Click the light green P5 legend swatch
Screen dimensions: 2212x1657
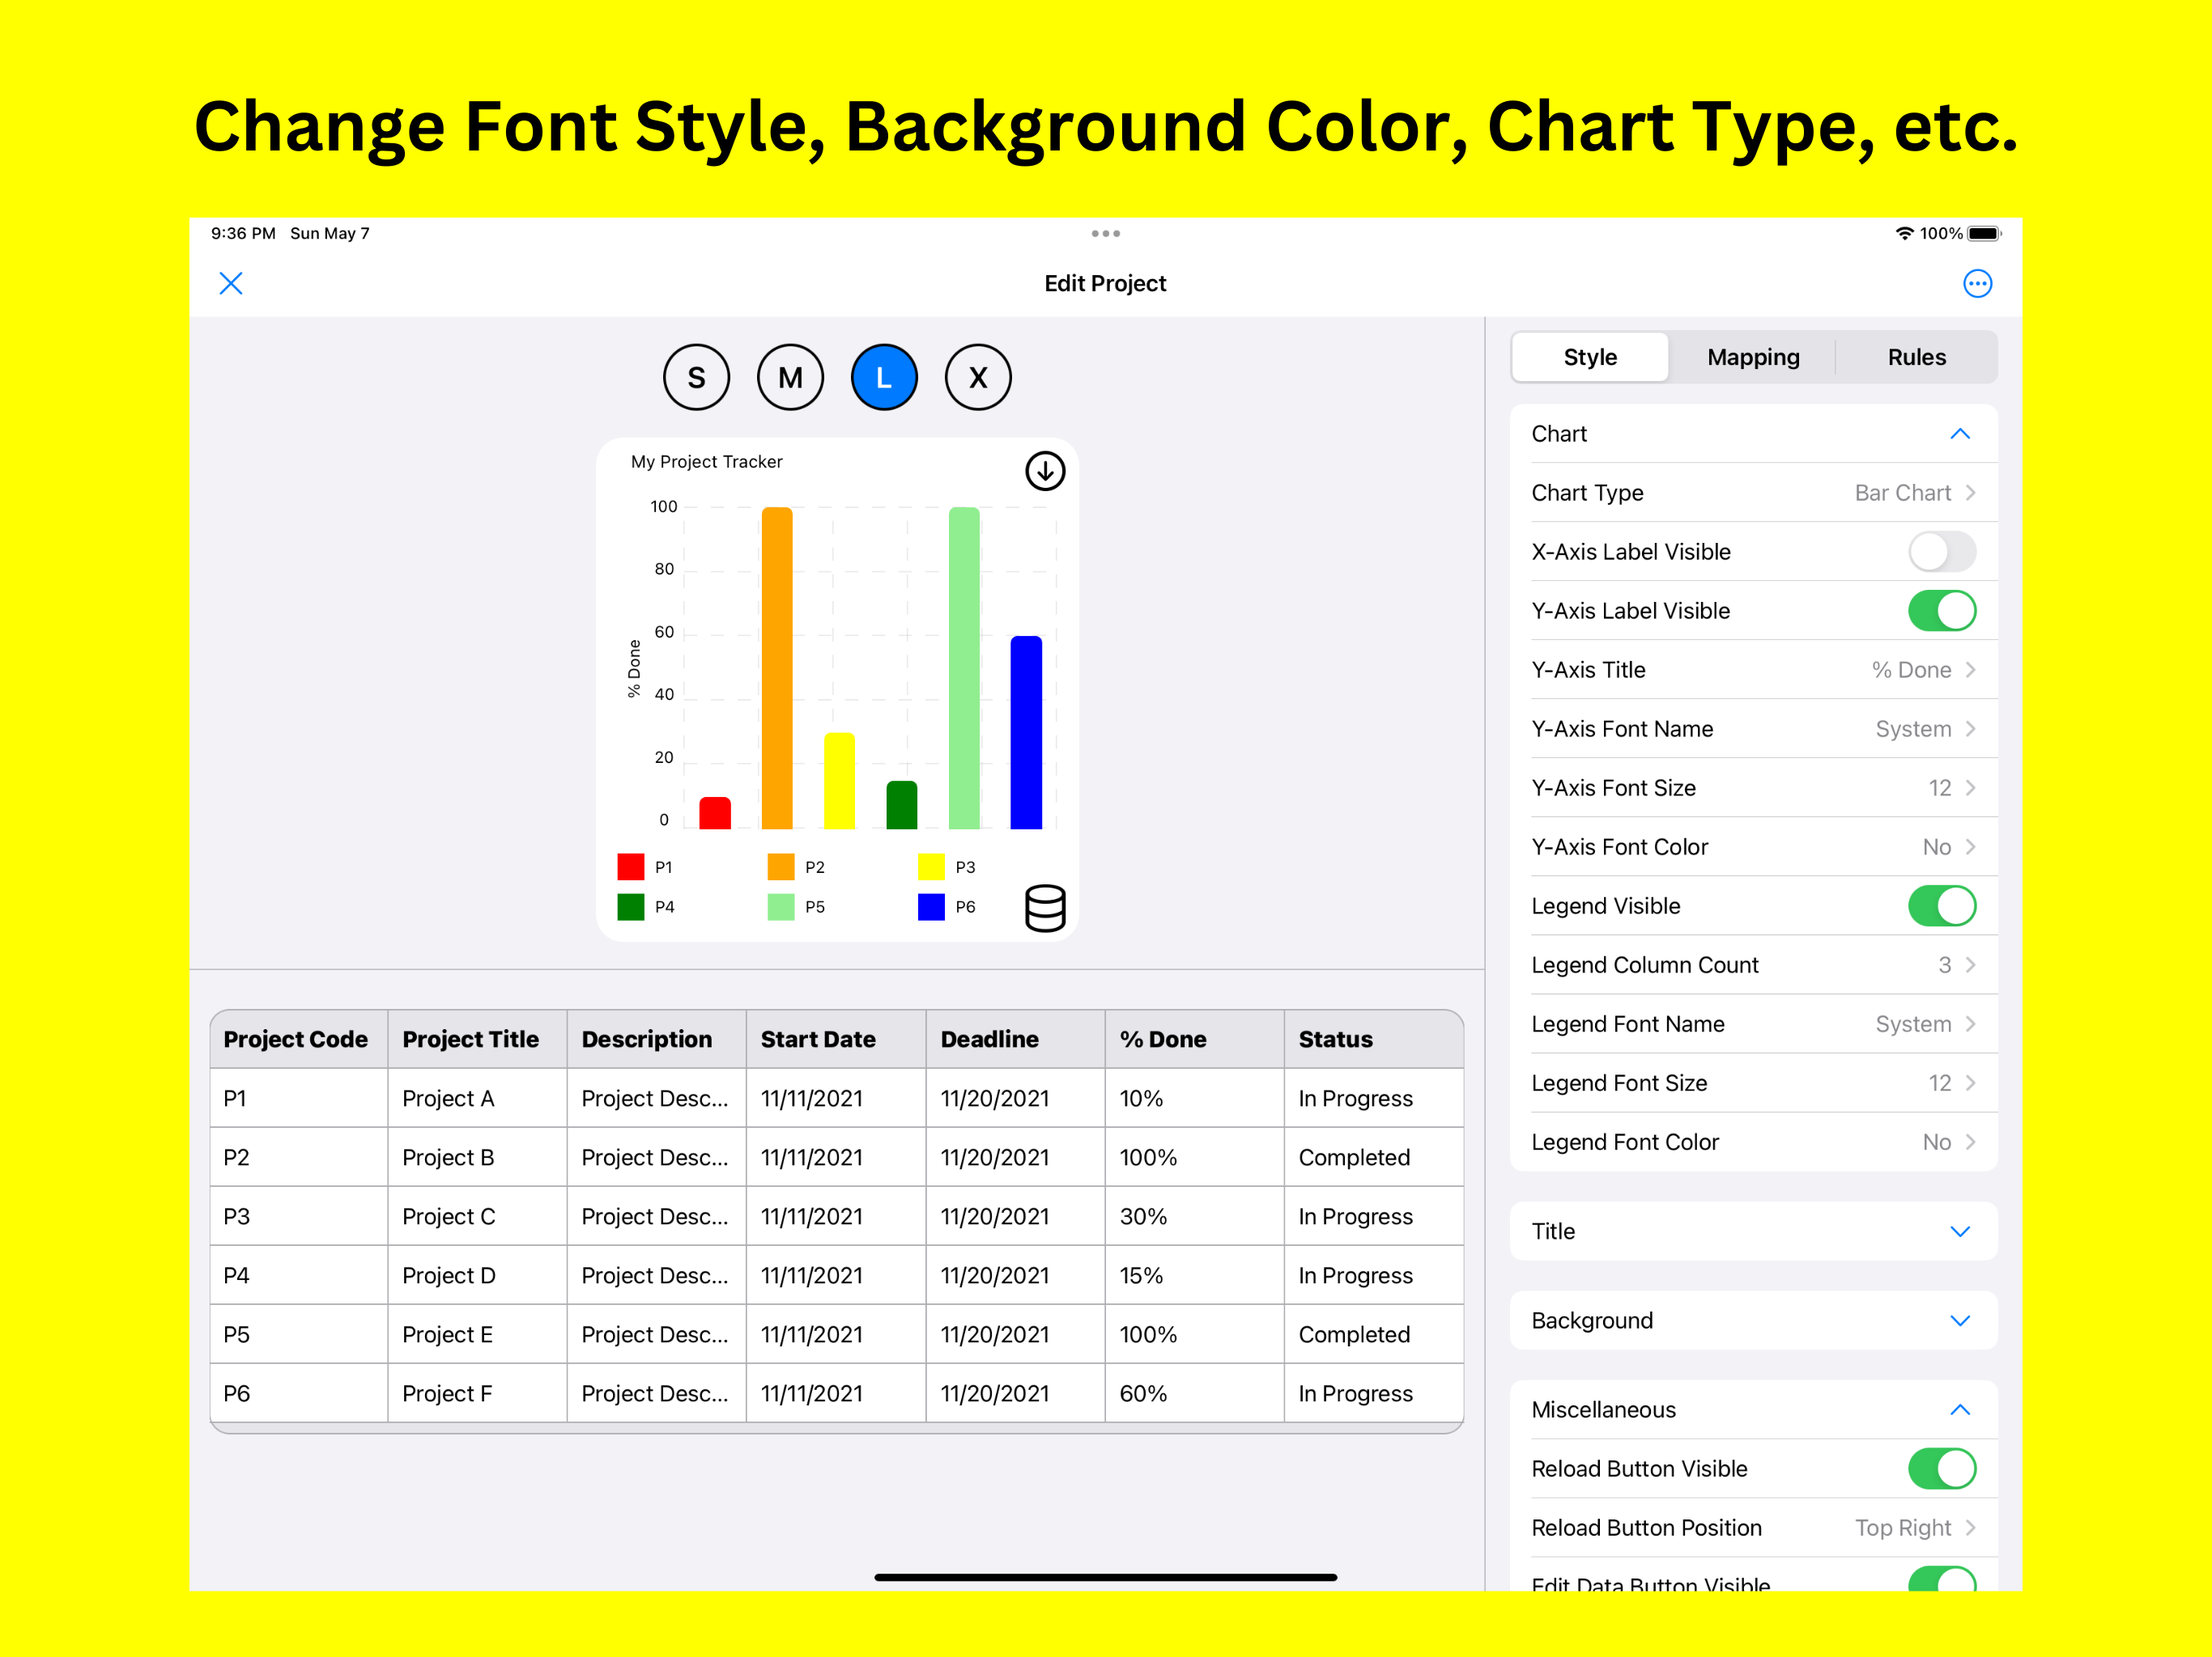coord(781,906)
